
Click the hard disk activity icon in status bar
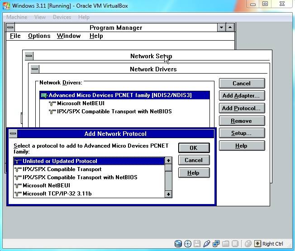178,244
